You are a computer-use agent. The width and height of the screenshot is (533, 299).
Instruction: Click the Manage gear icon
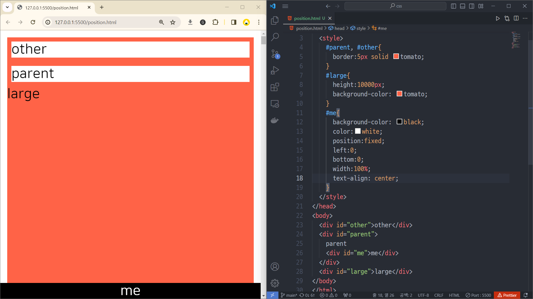point(275,283)
